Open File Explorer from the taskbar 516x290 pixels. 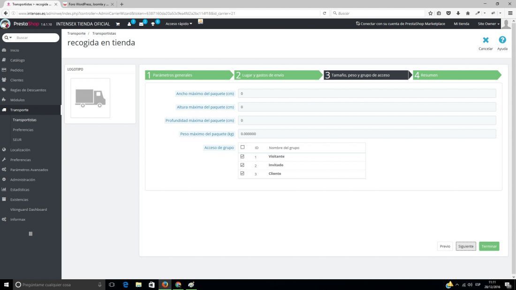(x=138, y=285)
